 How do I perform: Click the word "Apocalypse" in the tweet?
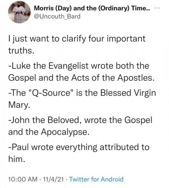[x=64, y=132]
